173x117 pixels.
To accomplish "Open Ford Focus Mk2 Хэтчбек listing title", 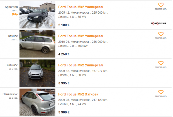I will tap(78, 94).
